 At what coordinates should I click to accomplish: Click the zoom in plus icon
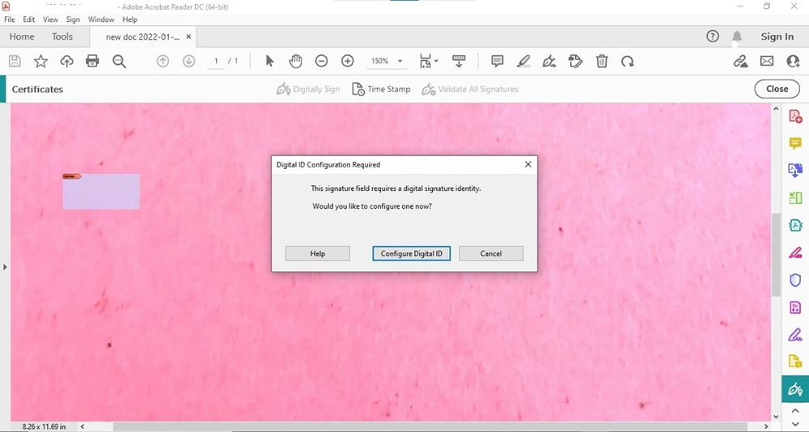[x=348, y=61]
